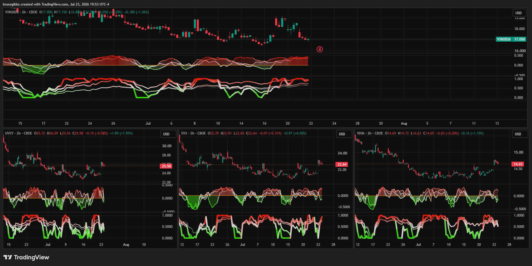Select the red 14.65 VIXM price label
This screenshot has height=266, width=532.
518,164
